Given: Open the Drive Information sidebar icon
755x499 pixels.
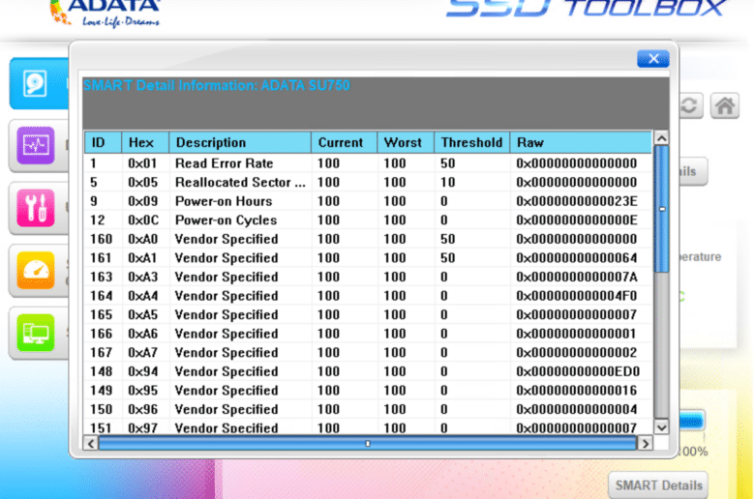Looking at the screenshot, I should [x=35, y=84].
